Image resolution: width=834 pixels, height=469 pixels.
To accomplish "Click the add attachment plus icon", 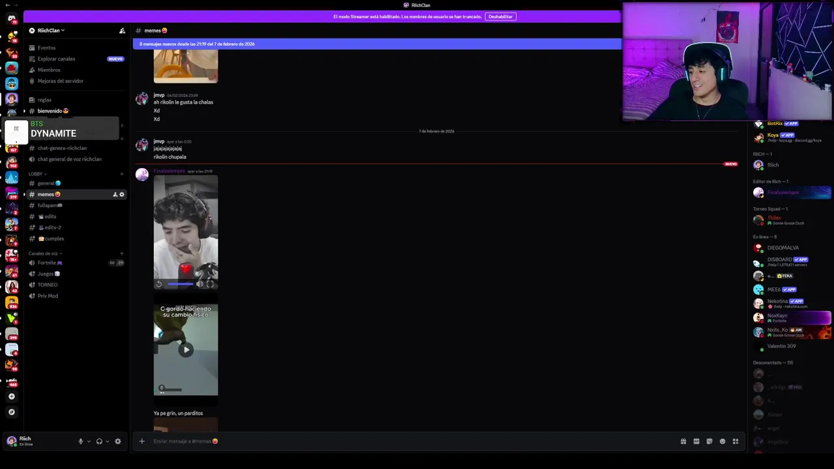I will pyautogui.click(x=141, y=441).
